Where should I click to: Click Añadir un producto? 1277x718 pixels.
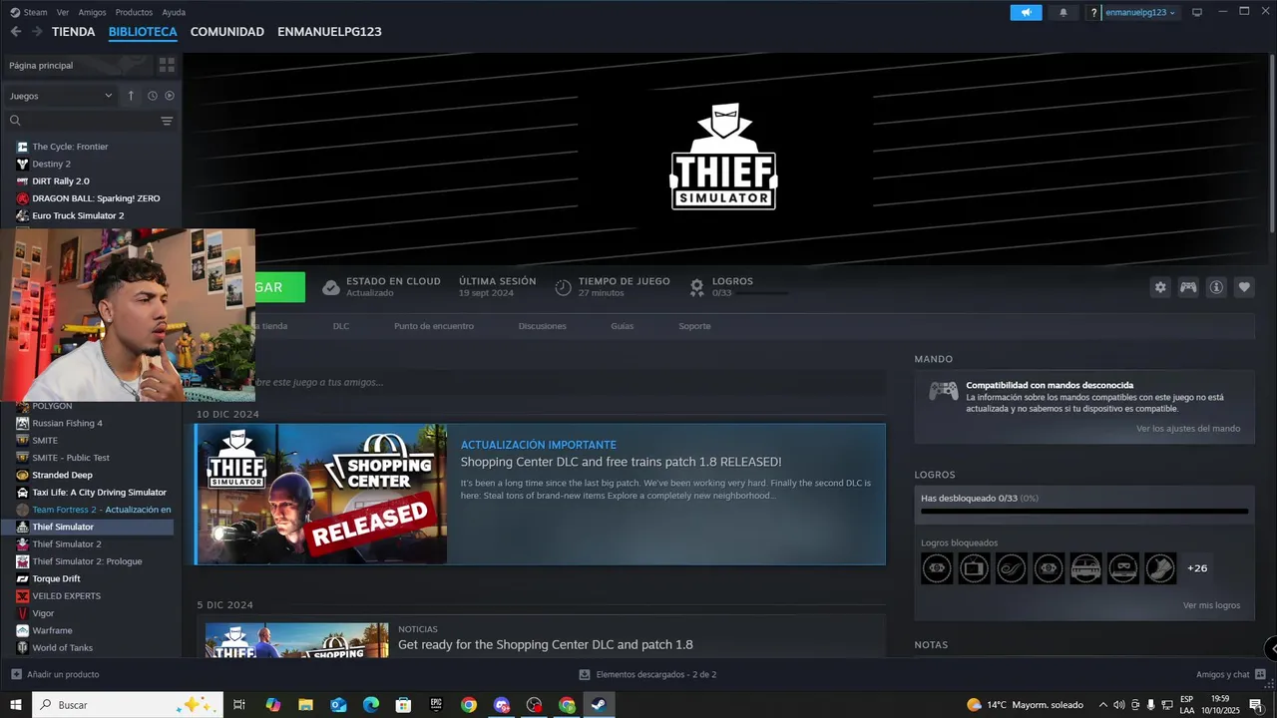[x=55, y=675]
